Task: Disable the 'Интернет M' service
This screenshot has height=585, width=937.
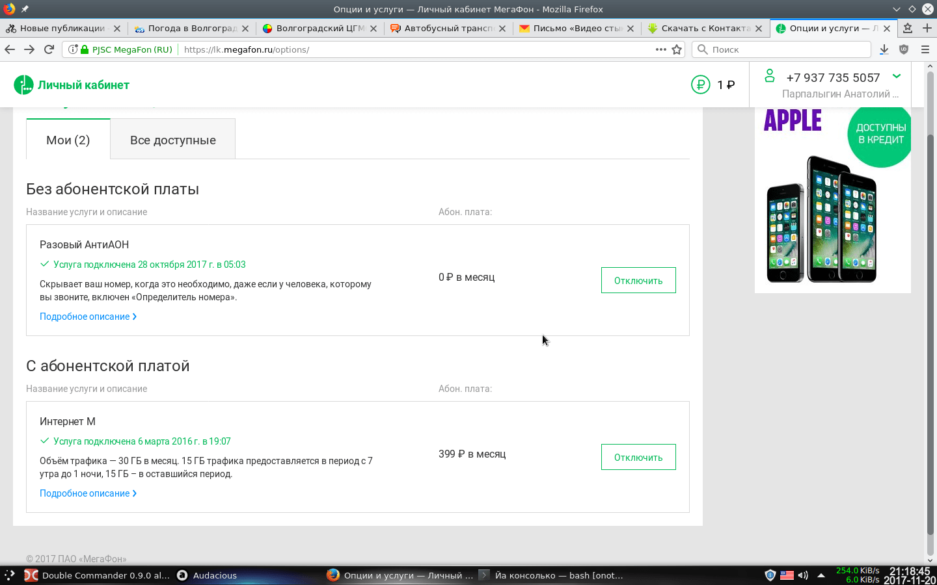Action: tap(638, 457)
